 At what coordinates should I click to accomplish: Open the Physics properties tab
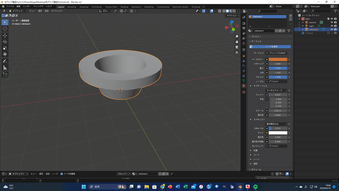coord(244,71)
